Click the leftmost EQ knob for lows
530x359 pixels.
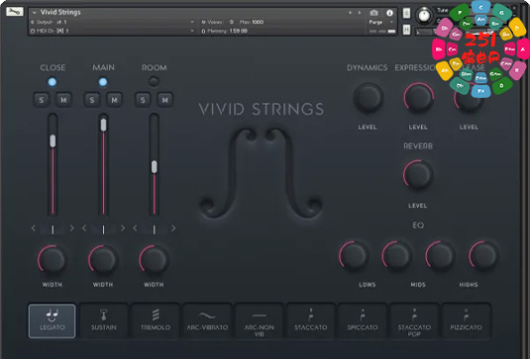pyautogui.click(x=354, y=256)
